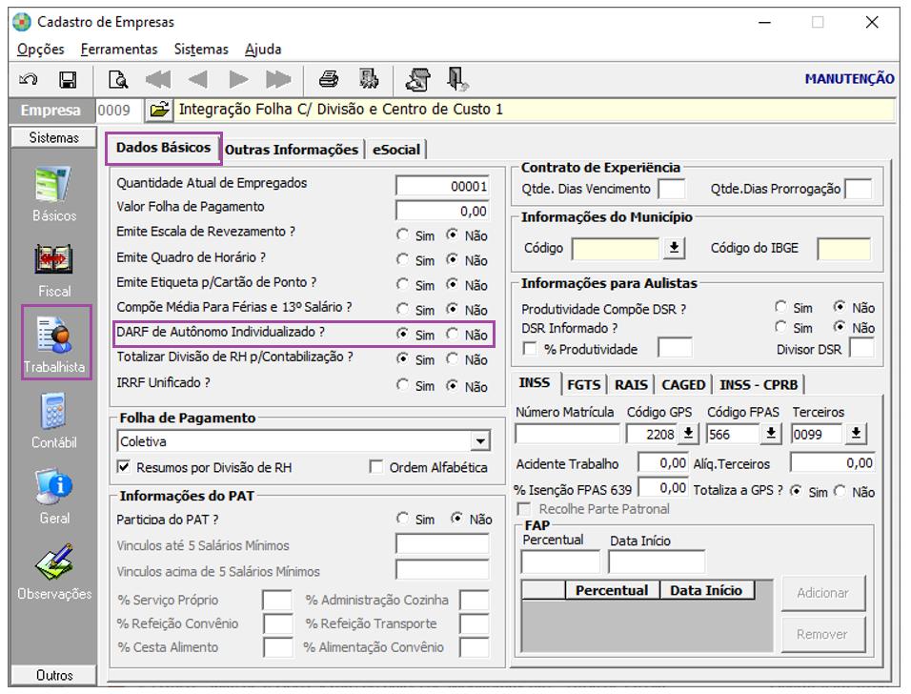Click the scroll document toolbar icon

pos(418,79)
